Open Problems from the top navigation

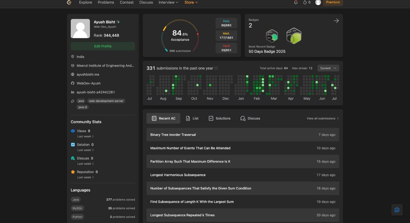[106, 2]
